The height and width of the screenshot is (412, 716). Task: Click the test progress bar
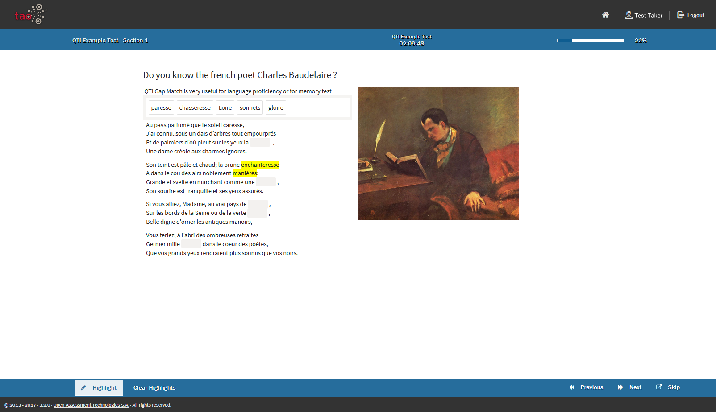coord(591,41)
